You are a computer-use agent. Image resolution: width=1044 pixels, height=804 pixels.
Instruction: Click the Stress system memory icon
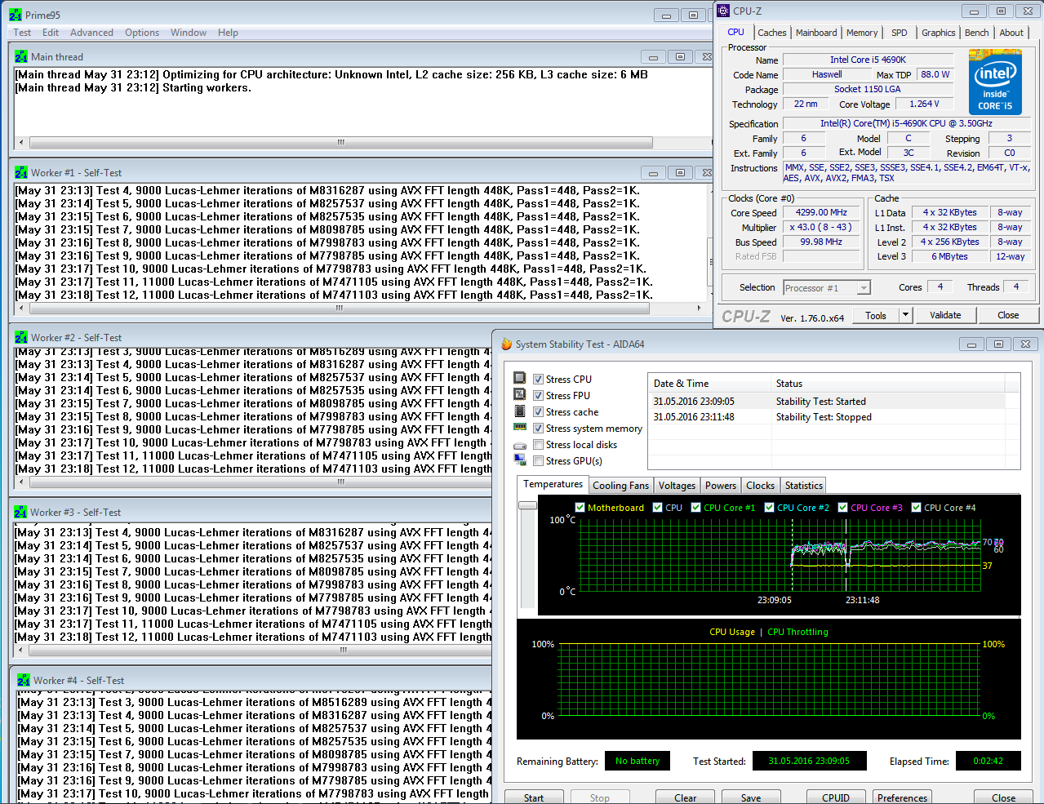coord(520,427)
